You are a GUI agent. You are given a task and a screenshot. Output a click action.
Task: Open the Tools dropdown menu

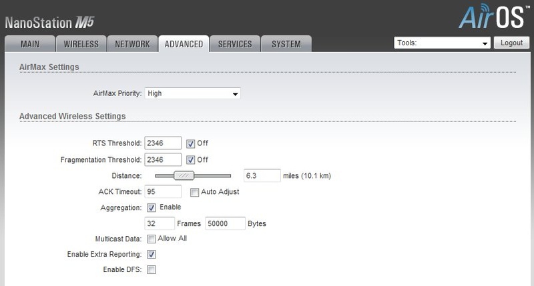(442, 43)
